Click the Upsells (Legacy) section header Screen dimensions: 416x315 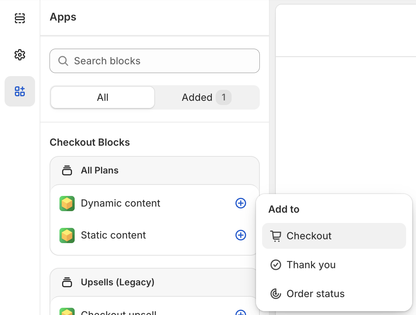[117, 282]
